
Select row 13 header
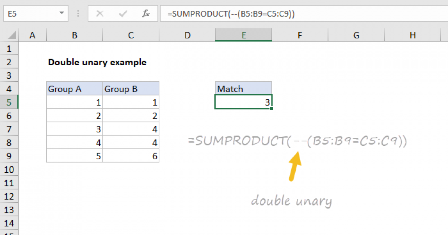(x=9, y=210)
